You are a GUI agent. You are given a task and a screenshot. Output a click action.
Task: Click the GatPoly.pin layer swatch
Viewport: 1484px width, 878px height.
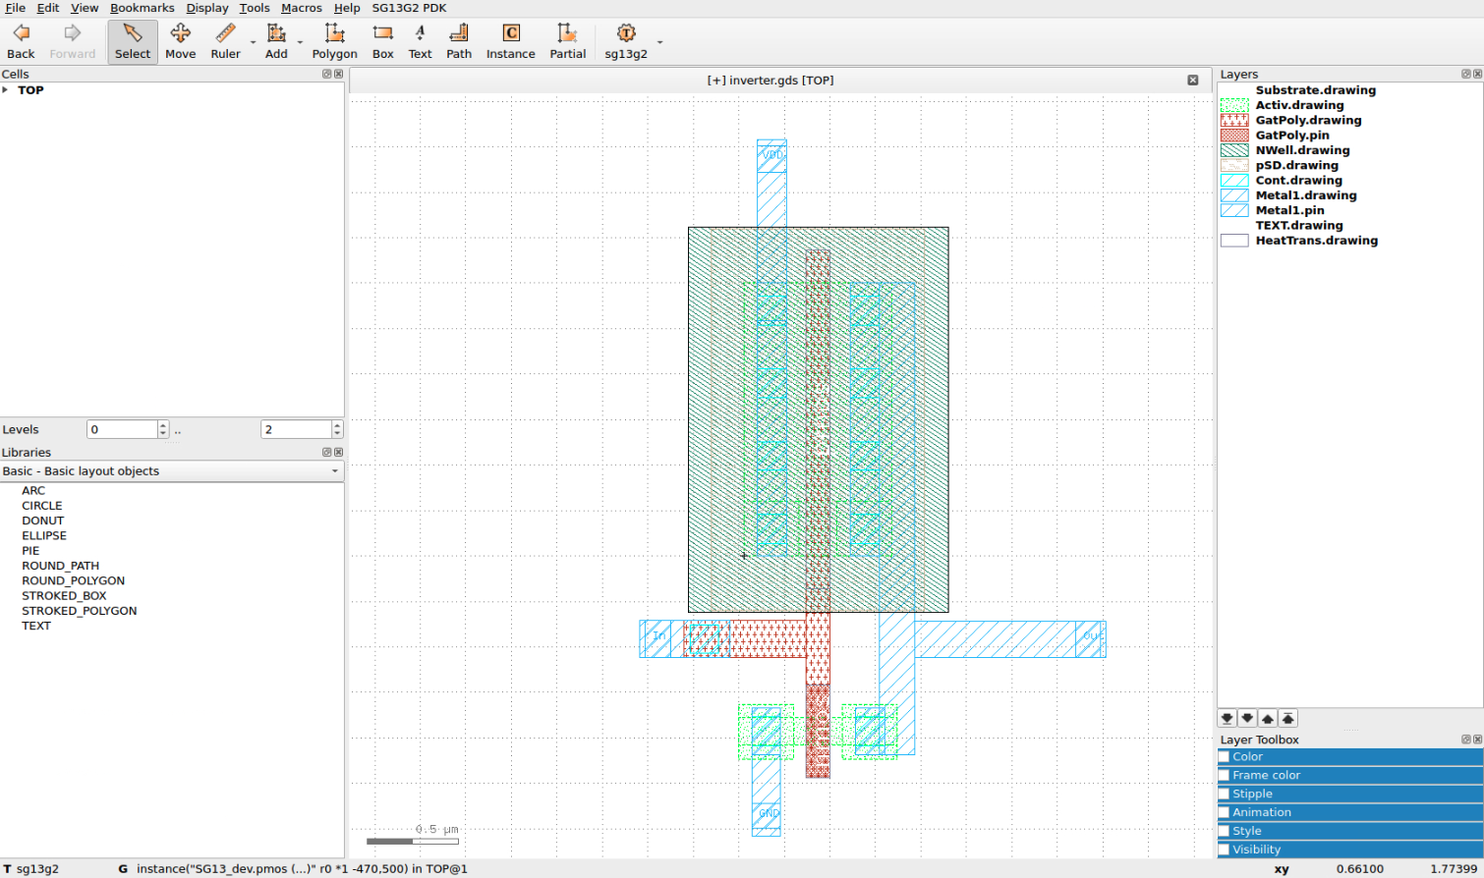point(1234,136)
